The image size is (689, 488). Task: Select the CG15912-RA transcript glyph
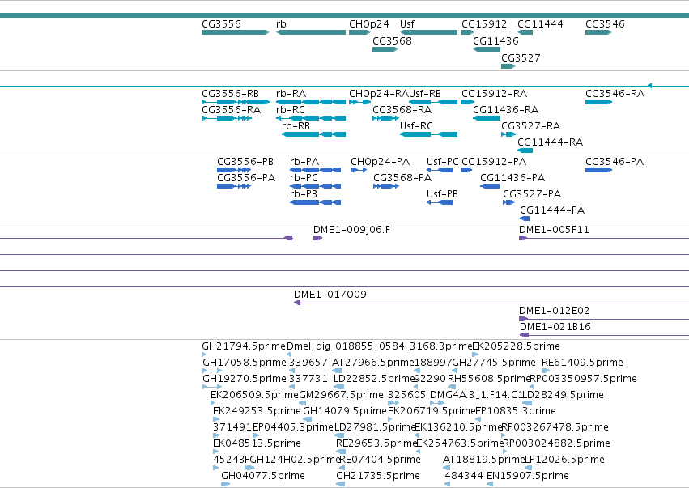tap(468, 102)
